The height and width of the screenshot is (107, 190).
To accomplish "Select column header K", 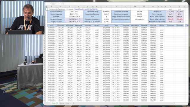I will coord(116,7).
